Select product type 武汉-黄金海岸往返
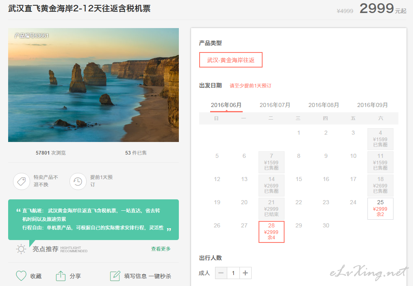Image resolution: width=413 pixels, height=286 pixels. click(x=231, y=60)
